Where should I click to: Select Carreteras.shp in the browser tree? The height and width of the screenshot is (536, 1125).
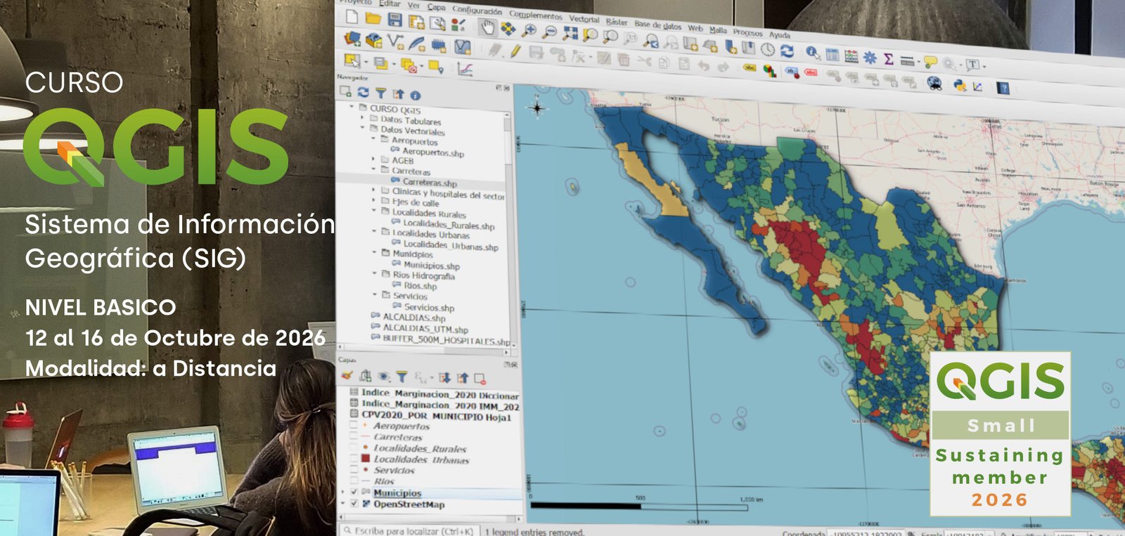tap(430, 182)
